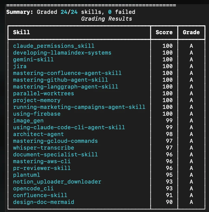Click the pr-reviewer-skill entry

(42, 168)
